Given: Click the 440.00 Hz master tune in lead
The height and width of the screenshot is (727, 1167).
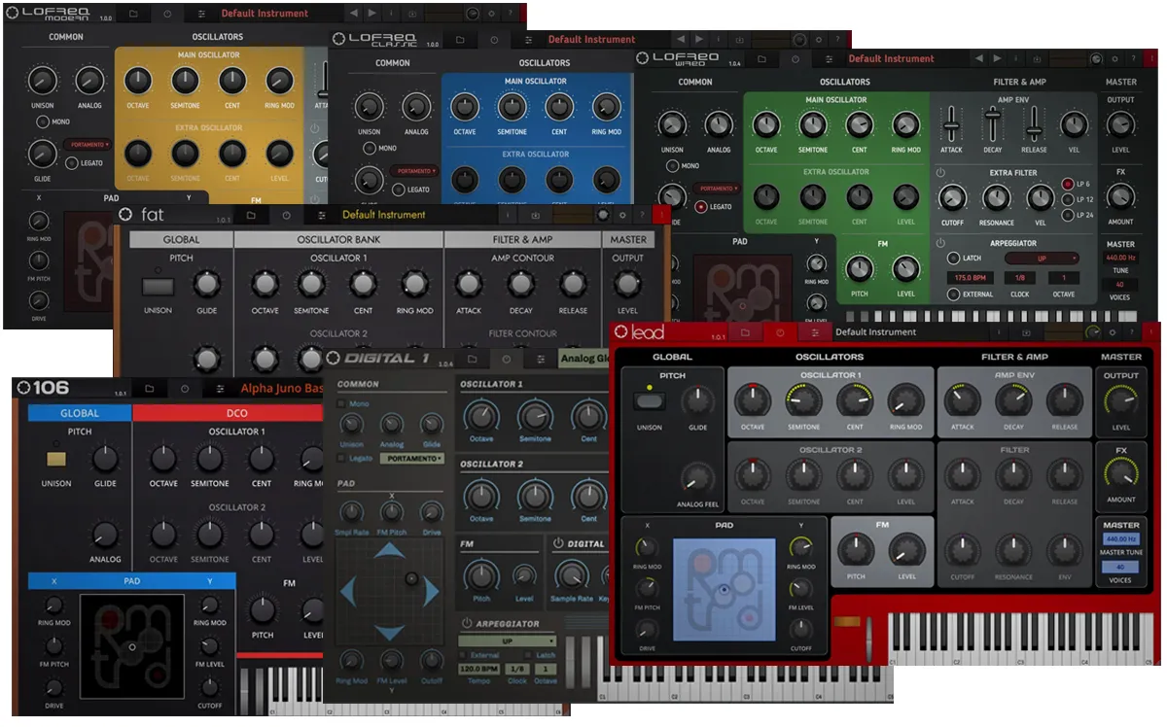Looking at the screenshot, I should [x=1120, y=538].
